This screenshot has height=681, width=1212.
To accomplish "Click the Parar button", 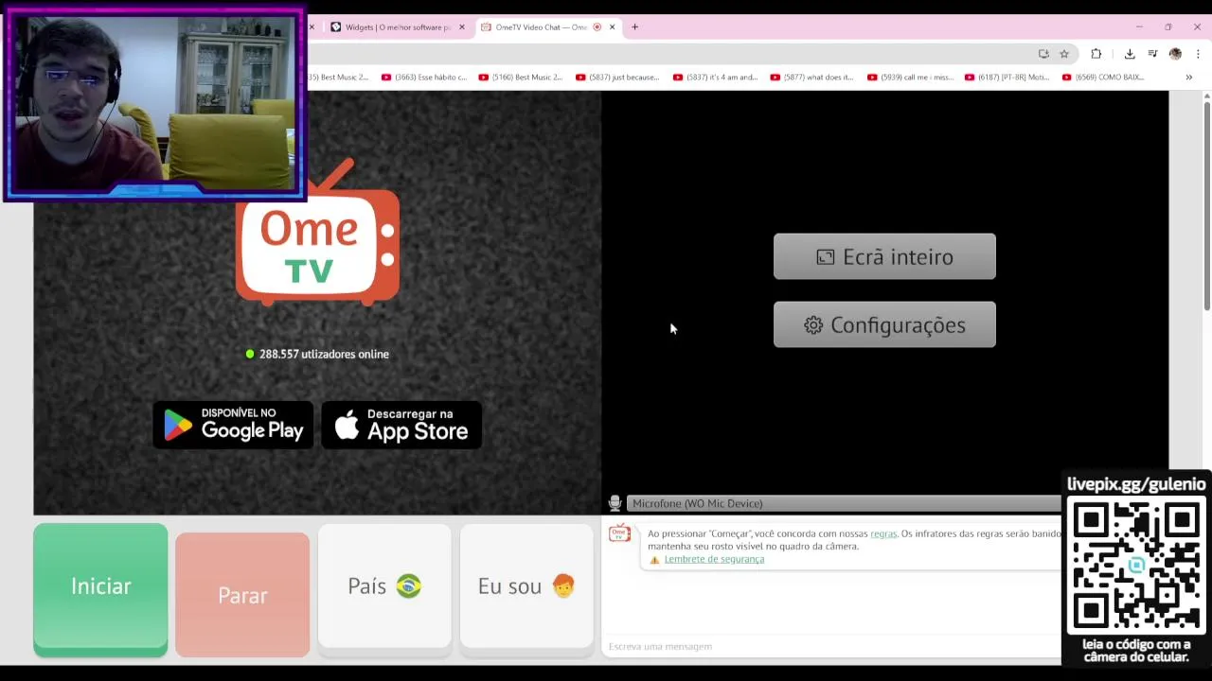I will point(242,595).
